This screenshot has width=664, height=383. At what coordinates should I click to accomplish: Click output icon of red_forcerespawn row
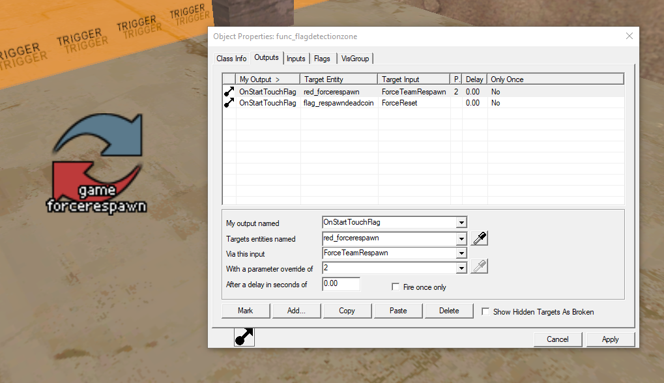tap(229, 91)
